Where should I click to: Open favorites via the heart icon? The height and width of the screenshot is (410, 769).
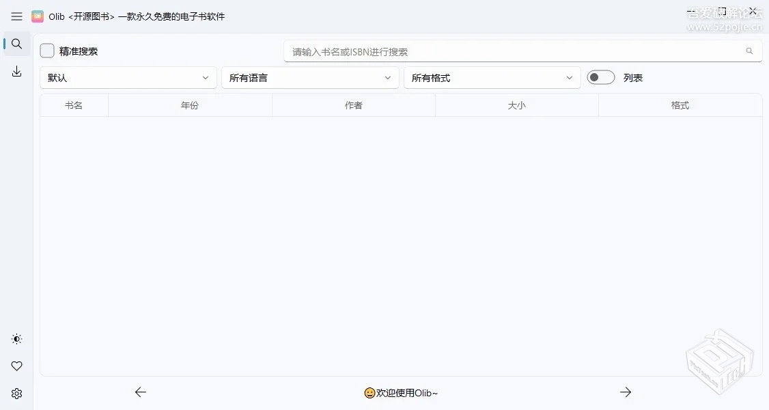16,366
